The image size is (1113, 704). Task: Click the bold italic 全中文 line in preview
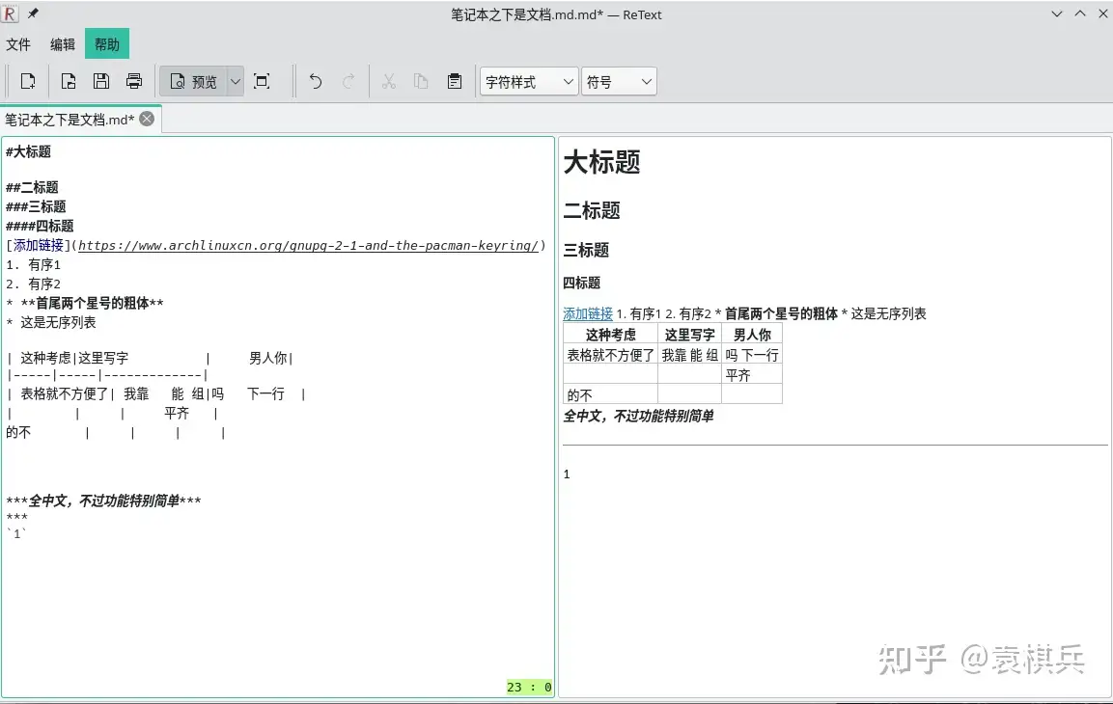click(638, 417)
